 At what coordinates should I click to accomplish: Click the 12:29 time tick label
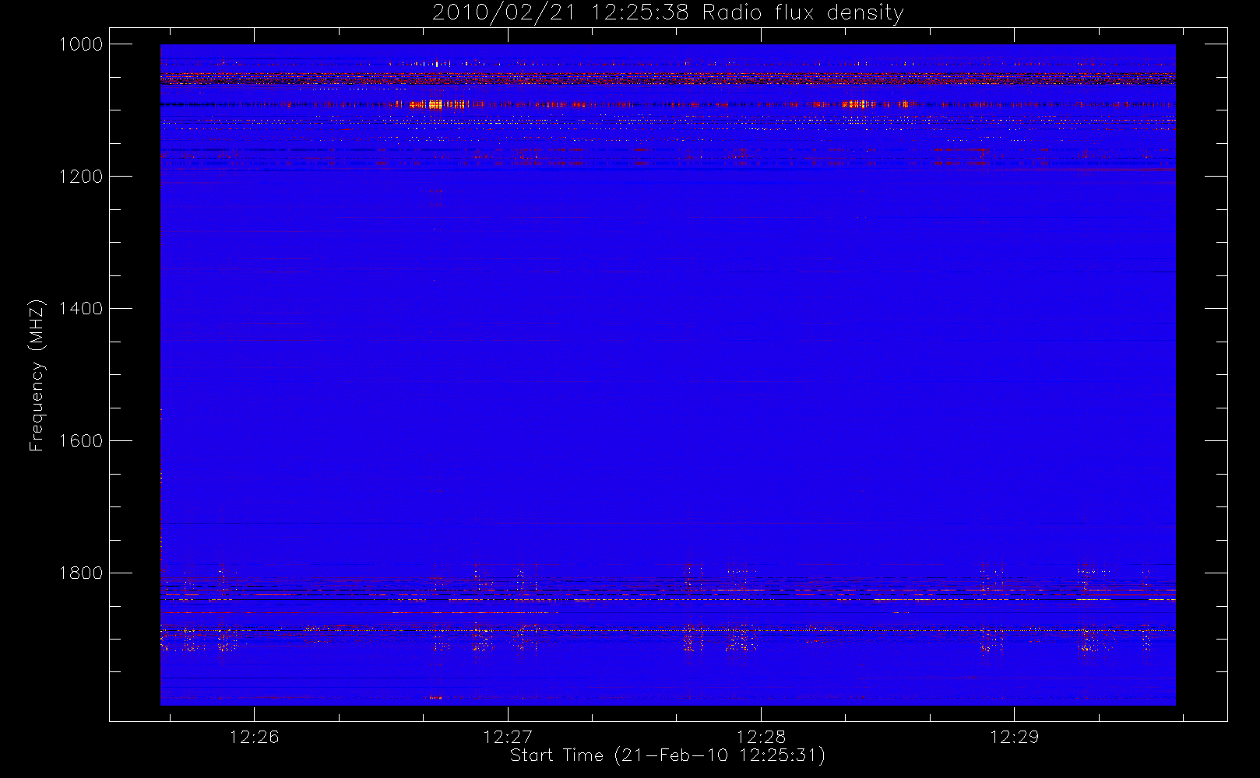click(x=1014, y=737)
